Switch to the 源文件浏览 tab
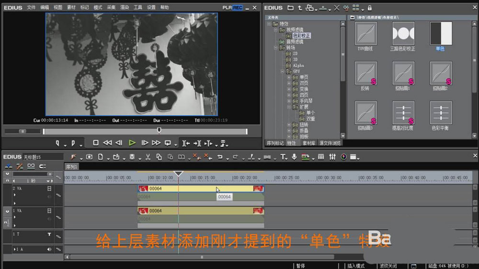 point(330,143)
